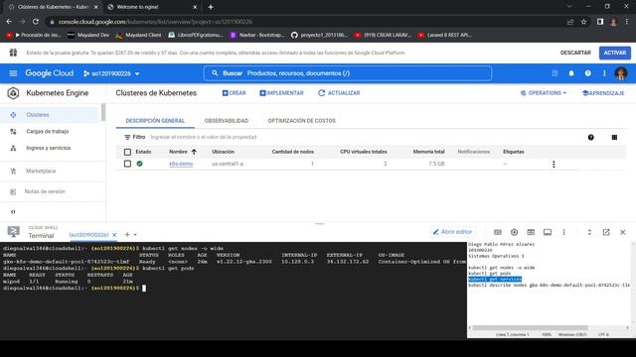Select all clusters header checkbox

tap(127, 152)
